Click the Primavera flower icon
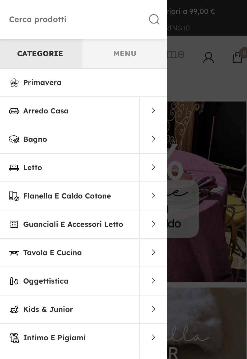 click(14, 83)
